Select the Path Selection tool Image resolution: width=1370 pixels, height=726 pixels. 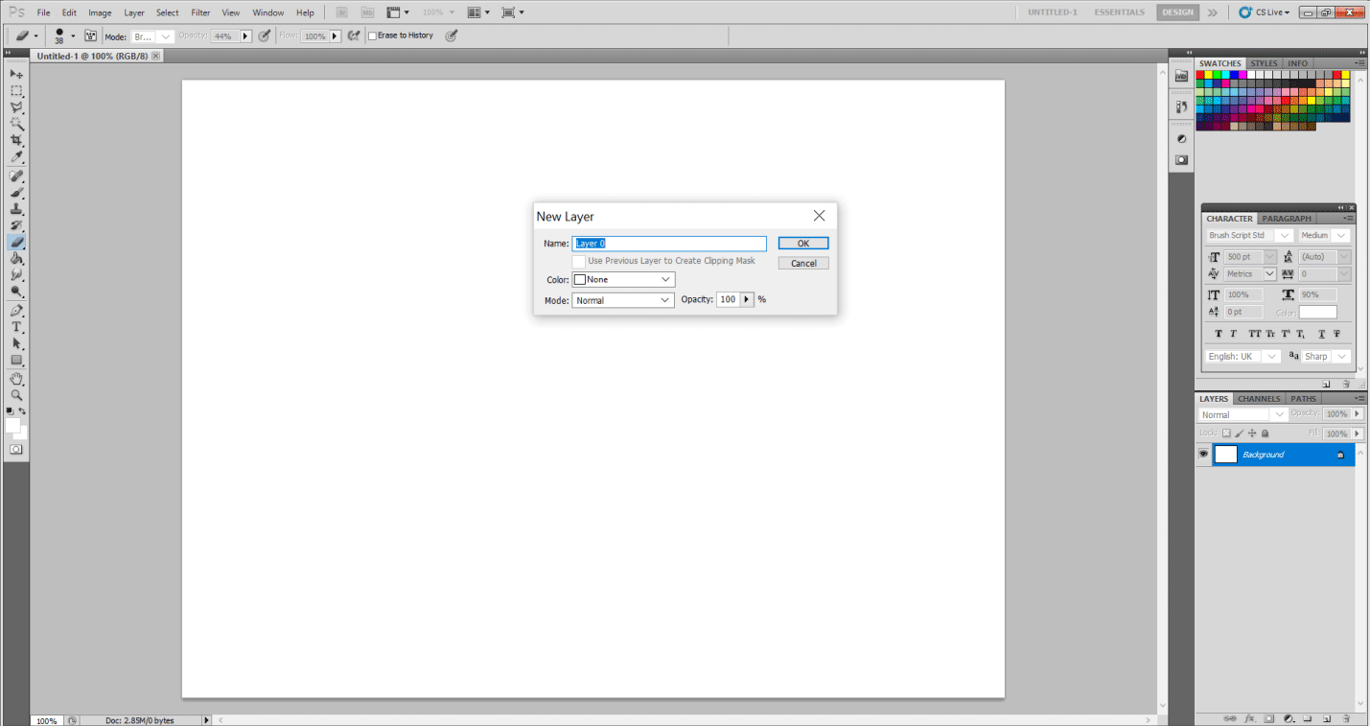click(x=16, y=343)
